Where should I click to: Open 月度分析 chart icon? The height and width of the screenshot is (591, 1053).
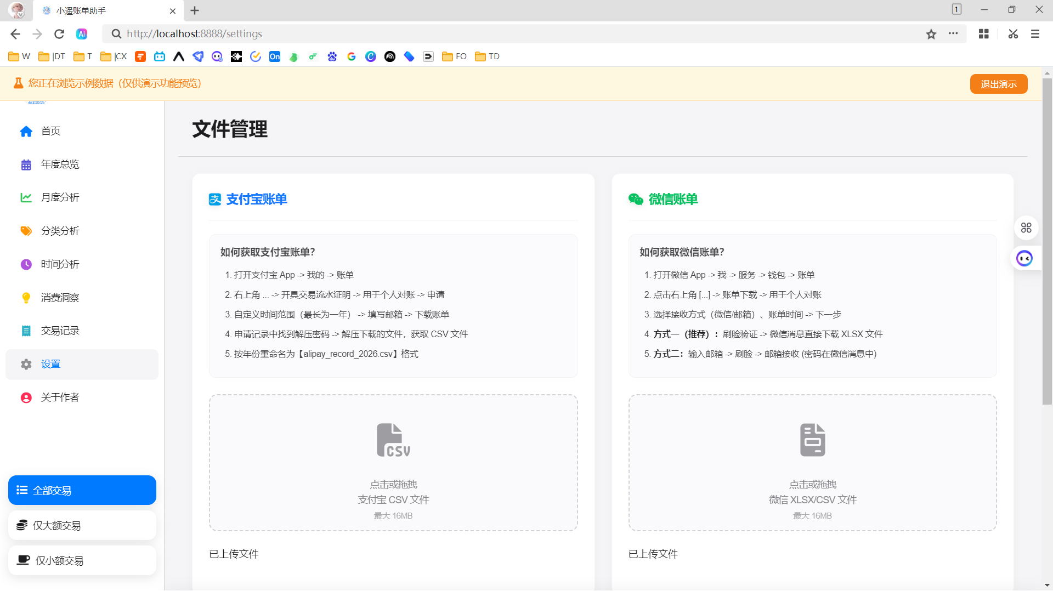pyautogui.click(x=26, y=197)
